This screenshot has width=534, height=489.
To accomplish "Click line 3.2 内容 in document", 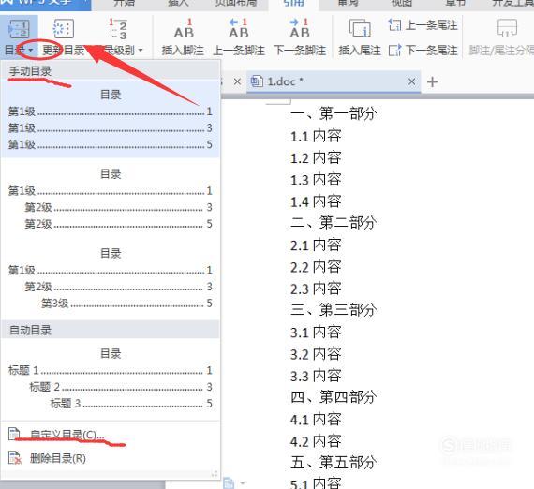I will click(316, 354).
